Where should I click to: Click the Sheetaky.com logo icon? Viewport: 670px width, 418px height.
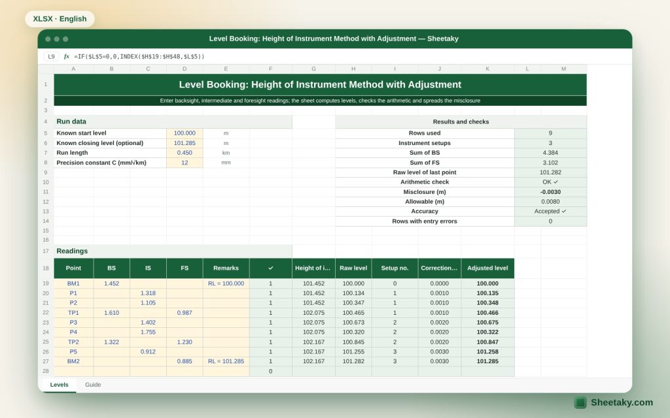point(580,402)
